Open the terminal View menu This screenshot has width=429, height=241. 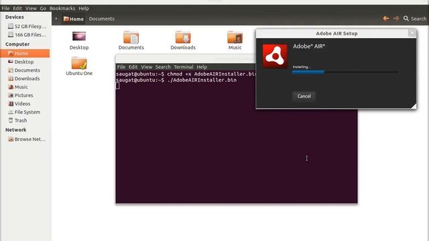(x=146, y=67)
